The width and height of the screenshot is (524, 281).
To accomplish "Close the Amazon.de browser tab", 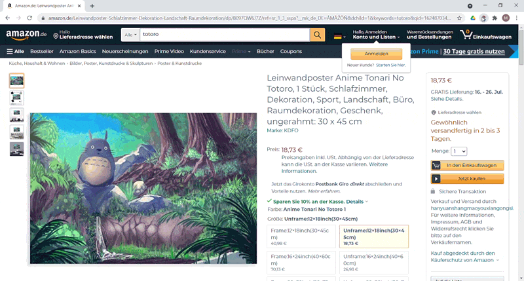I will 79,6.
